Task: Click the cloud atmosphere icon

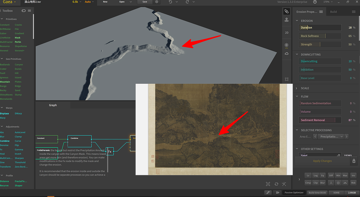Action: (x=287, y=54)
